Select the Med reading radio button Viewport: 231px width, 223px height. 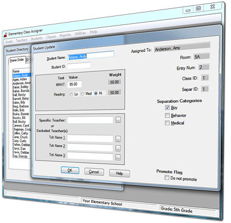82,94
